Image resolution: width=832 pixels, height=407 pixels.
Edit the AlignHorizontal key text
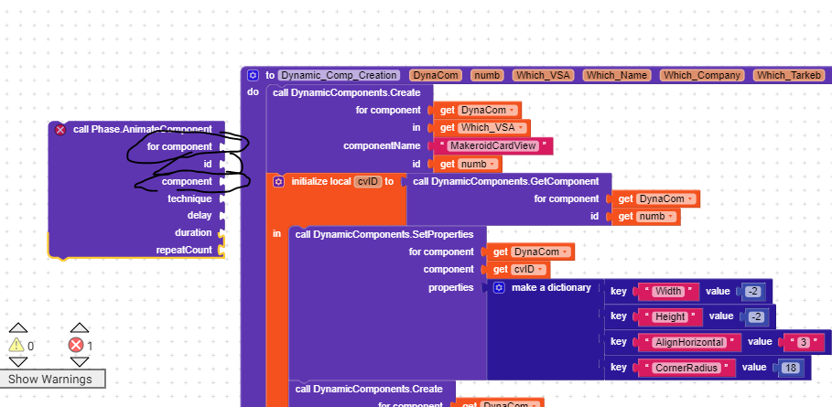[x=688, y=342]
